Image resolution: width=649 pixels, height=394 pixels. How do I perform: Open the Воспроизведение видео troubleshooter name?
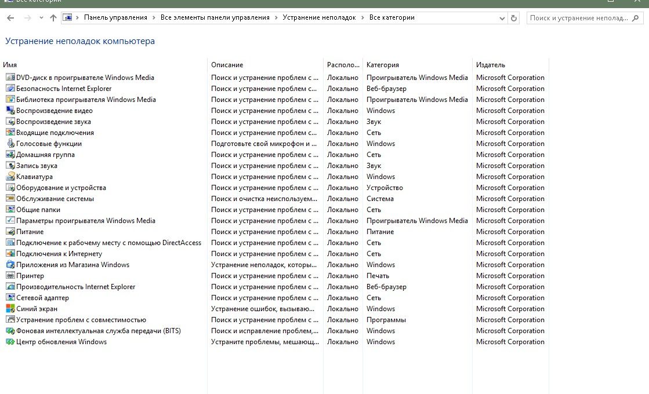[54, 111]
